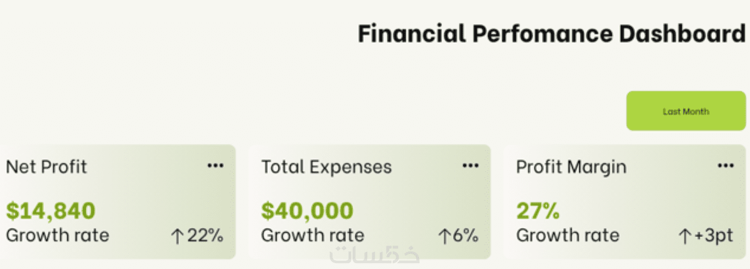
Task: Click the 27% profit margin value
Action: 538,211
